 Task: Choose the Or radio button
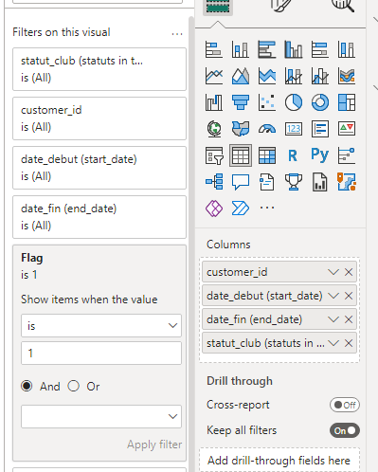(74, 386)
